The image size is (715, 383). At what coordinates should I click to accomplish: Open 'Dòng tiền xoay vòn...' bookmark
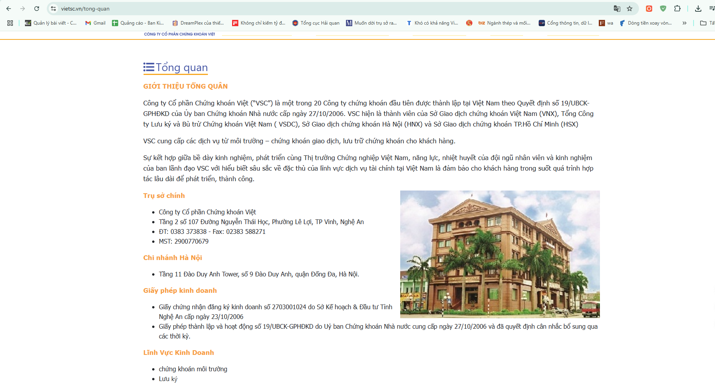(646, 23)
